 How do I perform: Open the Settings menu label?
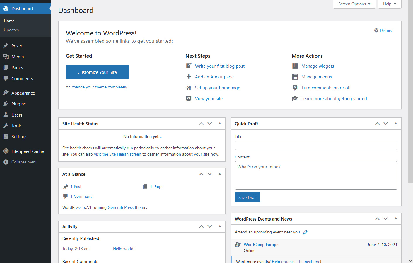pos(19,137)
